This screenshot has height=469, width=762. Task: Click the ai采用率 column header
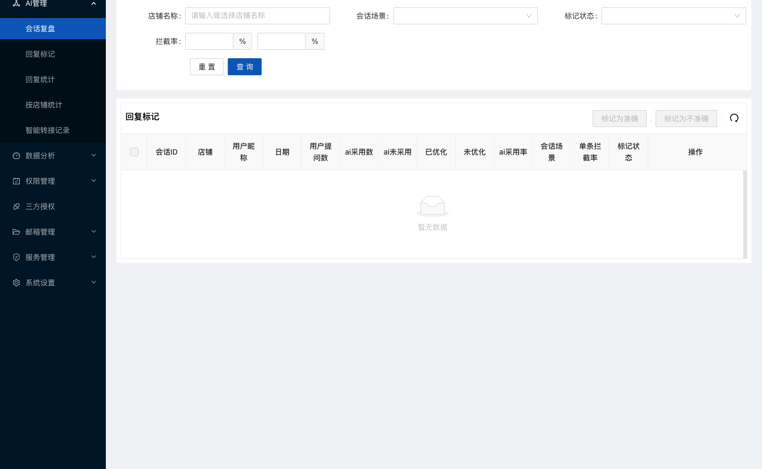click(513, 152)
